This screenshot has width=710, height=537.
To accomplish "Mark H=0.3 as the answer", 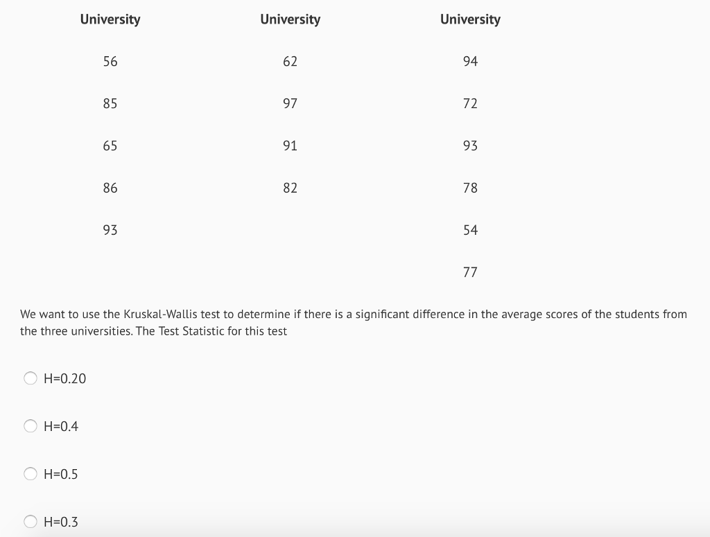I will [x=31, y=522].
